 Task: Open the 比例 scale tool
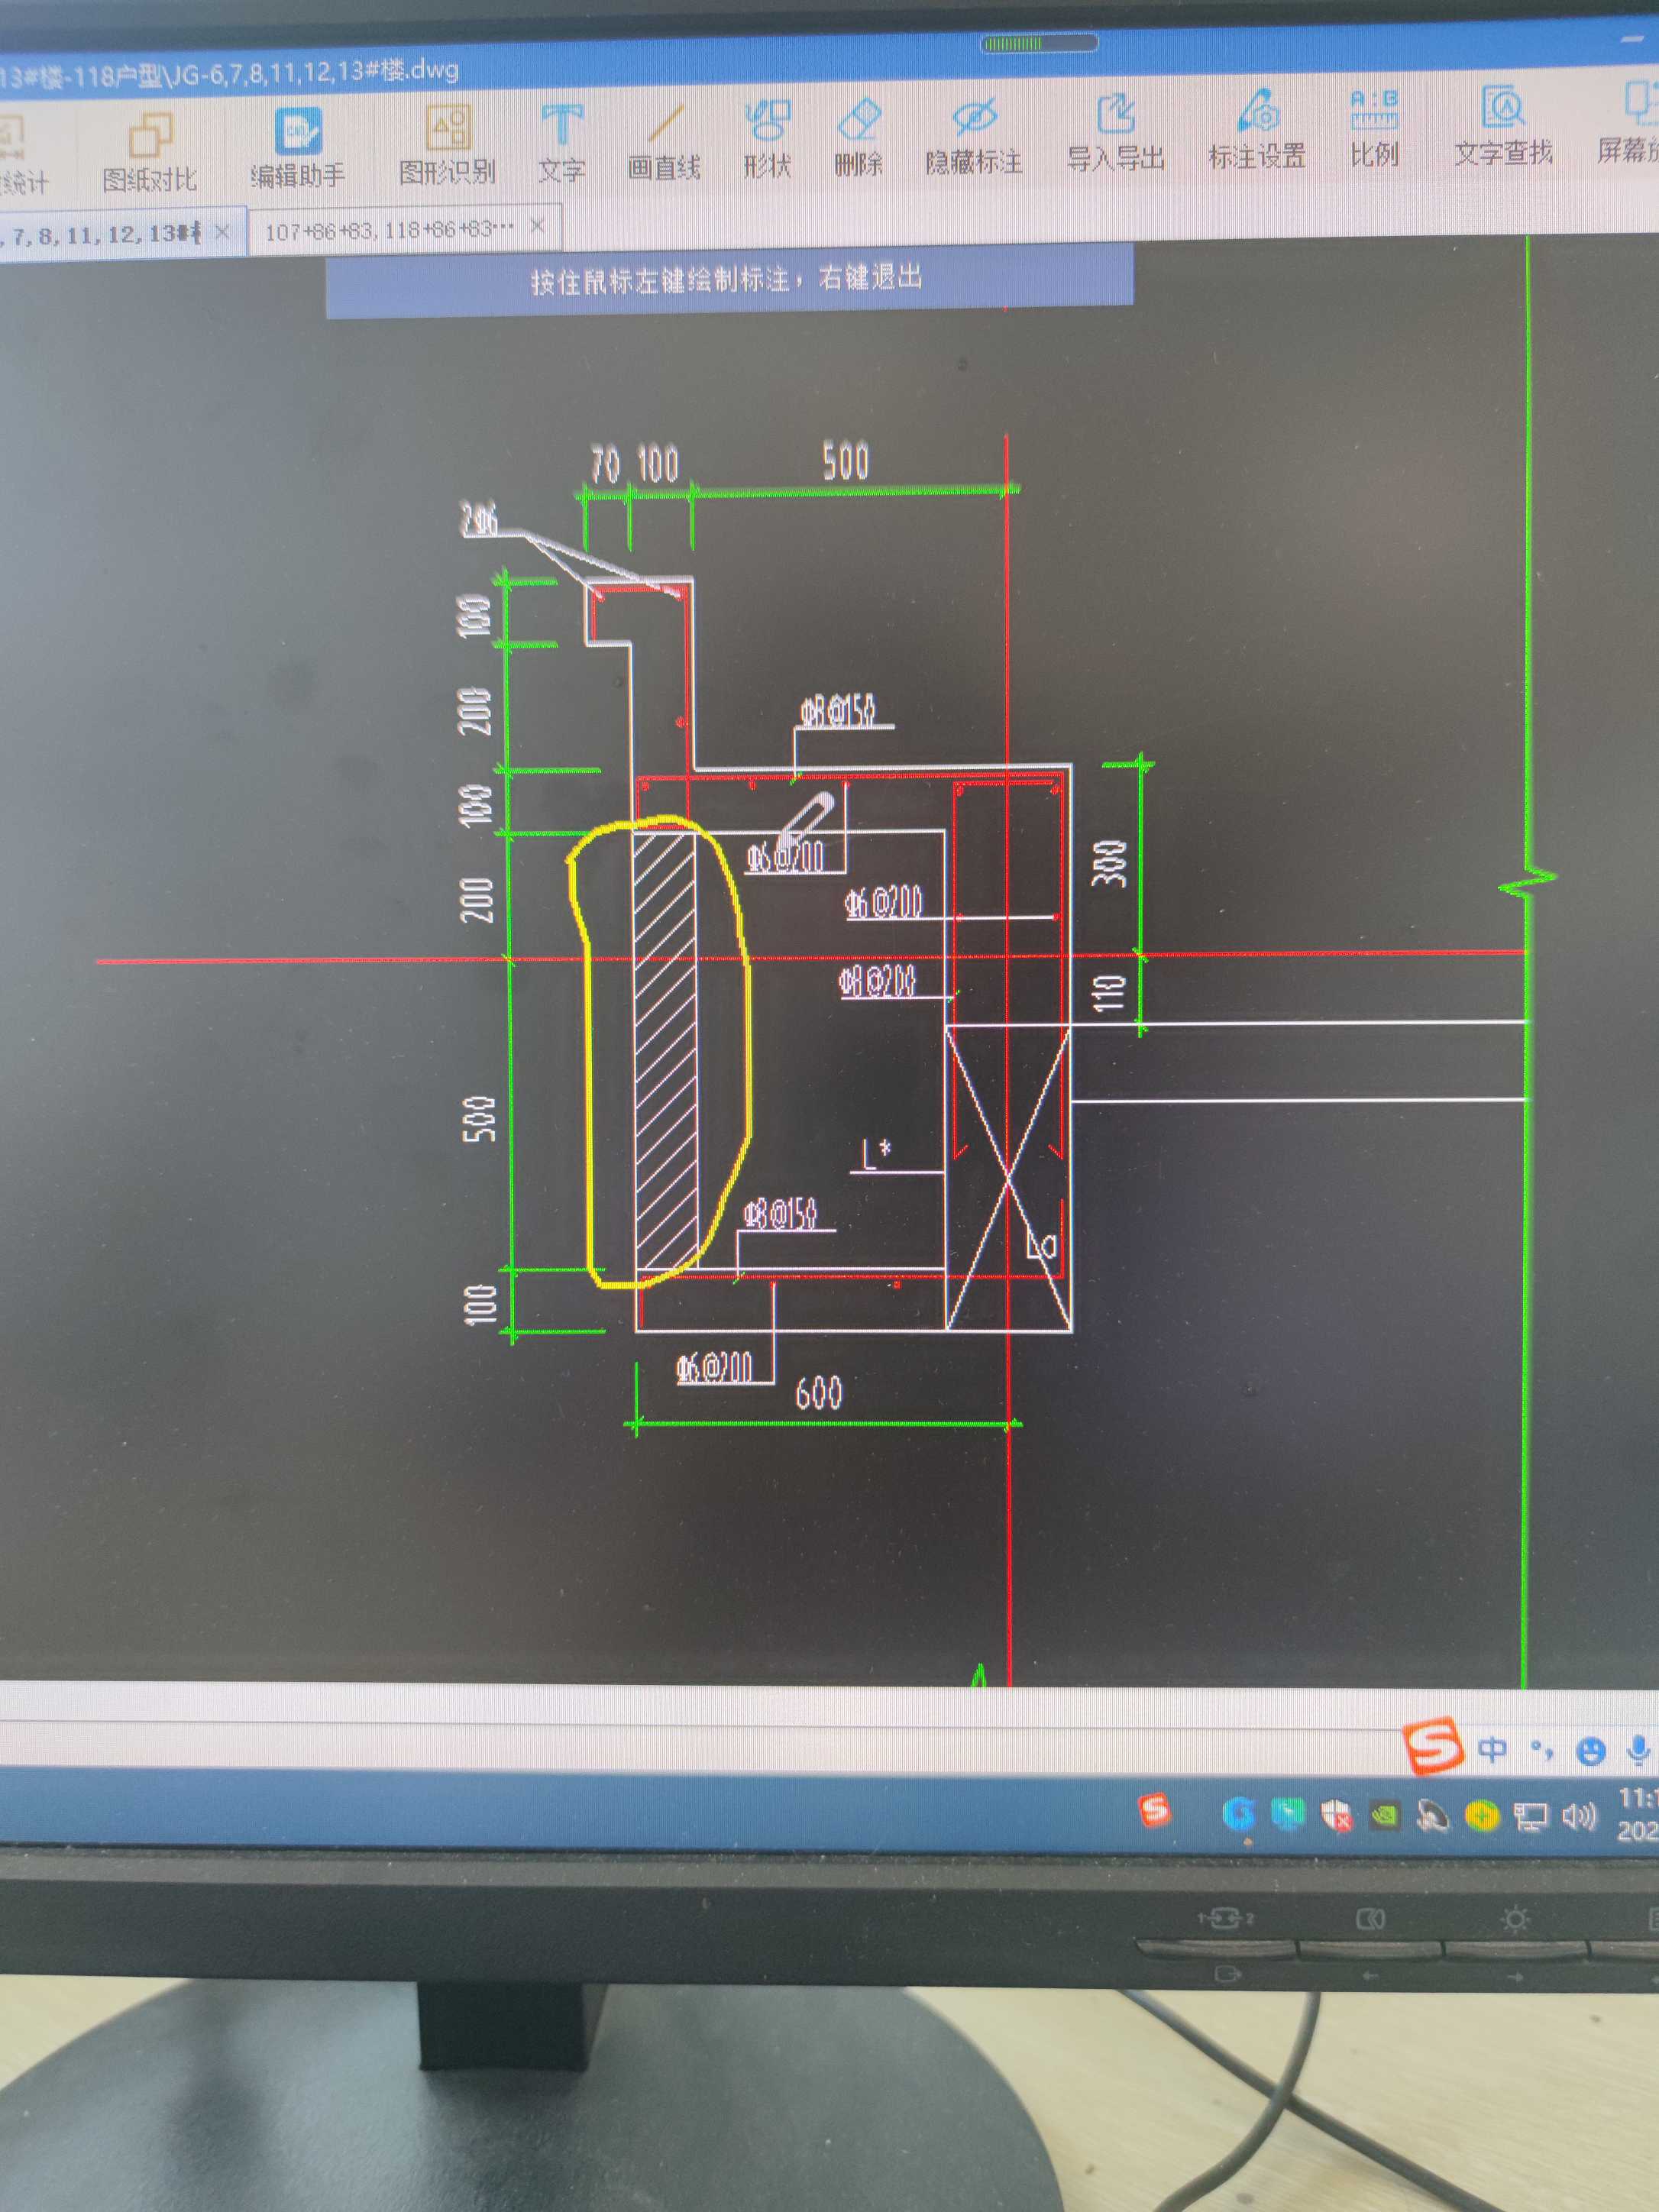pos(1374,128)
